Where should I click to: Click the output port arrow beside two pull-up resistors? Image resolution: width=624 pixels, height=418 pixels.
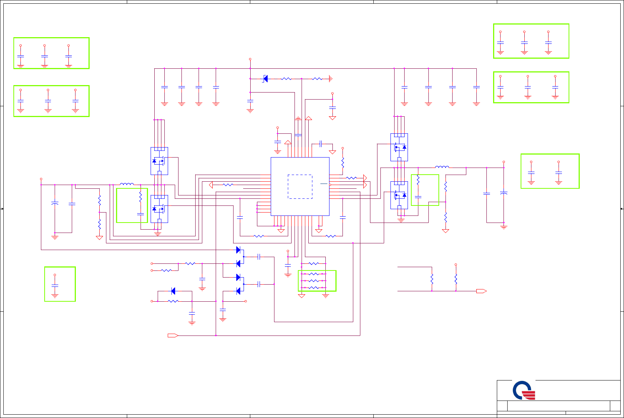pos(482,291)
